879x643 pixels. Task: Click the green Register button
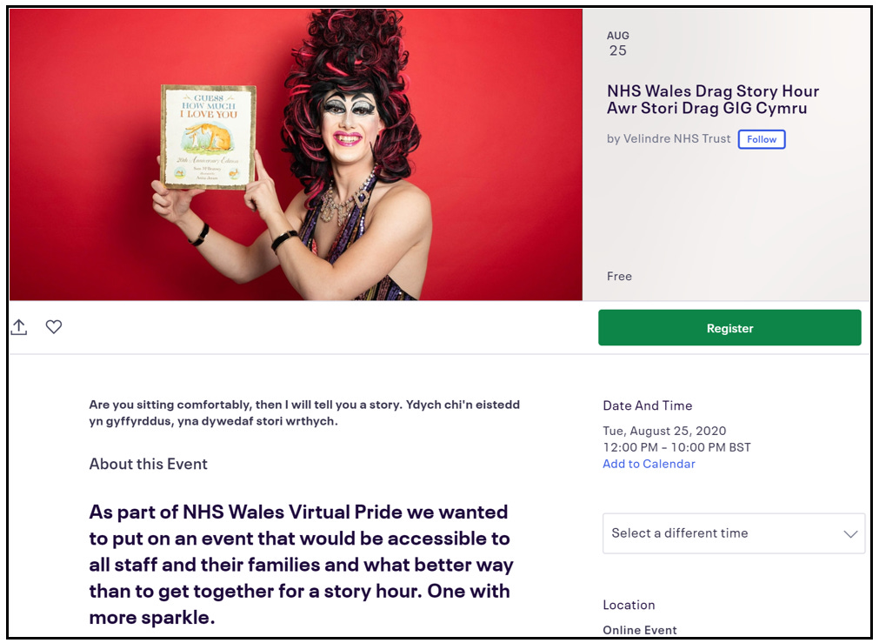pos(729,328)
